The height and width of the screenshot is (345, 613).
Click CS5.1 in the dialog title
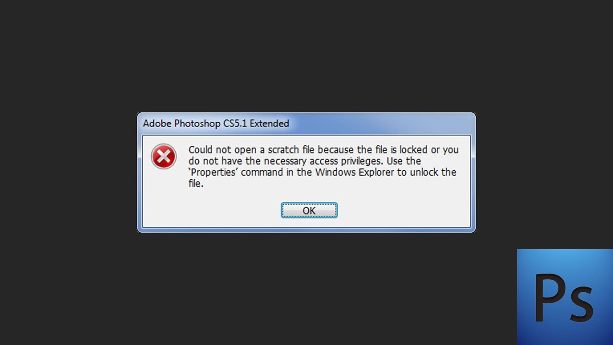pyautogui.click(x=235, y=124)
